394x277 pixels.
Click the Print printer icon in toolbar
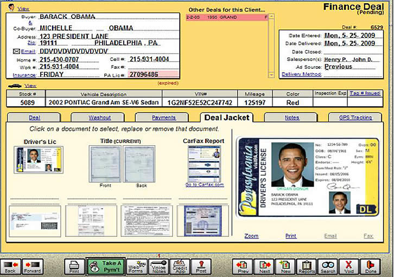[74, 267]
